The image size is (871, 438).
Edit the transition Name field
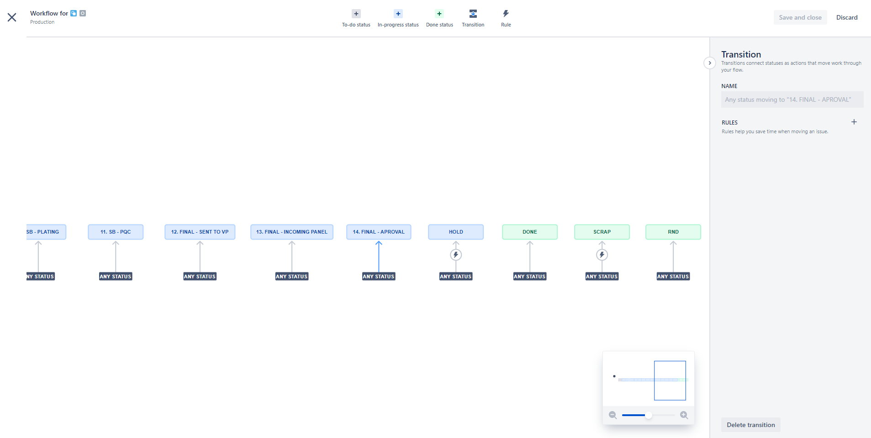tap(792, 99)
